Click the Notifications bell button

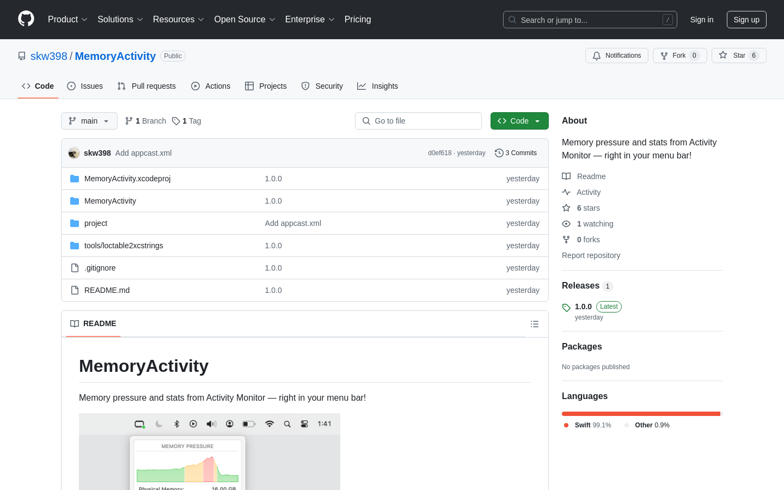tap(617, 56)
